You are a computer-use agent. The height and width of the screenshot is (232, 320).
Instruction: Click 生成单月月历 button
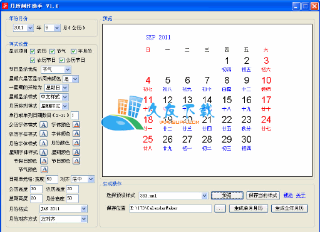248,208
